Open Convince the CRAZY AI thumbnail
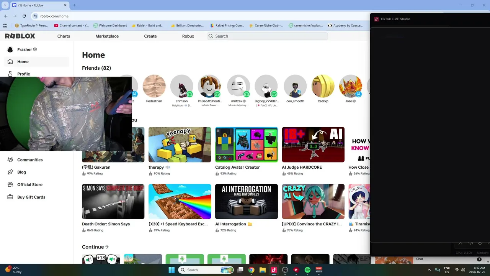490x276 pixels. click(313, 201)
